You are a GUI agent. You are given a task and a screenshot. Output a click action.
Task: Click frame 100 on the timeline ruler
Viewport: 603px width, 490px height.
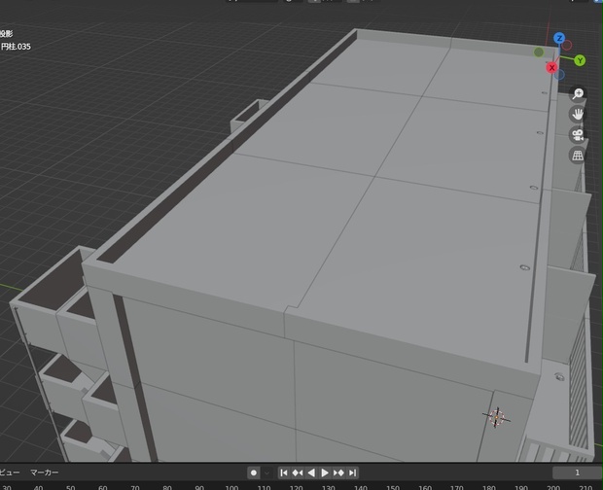tap(231, 487)
